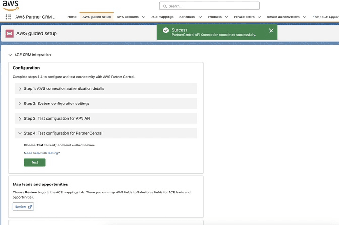Open the Need help with testing link
This screenshot has height=225, width=339.
click(42, 153)
